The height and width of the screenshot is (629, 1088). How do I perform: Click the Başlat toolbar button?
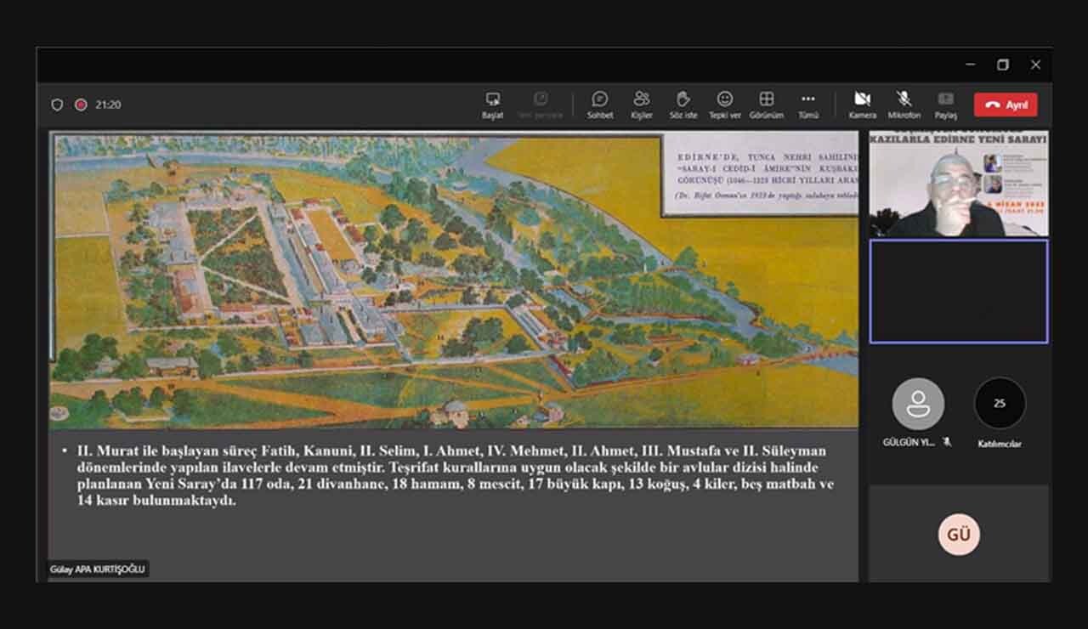click(492, 105)
